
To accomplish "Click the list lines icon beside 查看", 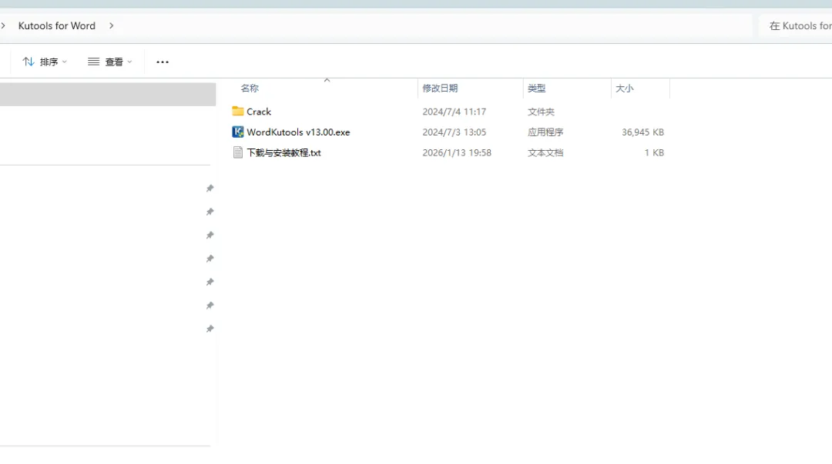I will pos(94,62).
